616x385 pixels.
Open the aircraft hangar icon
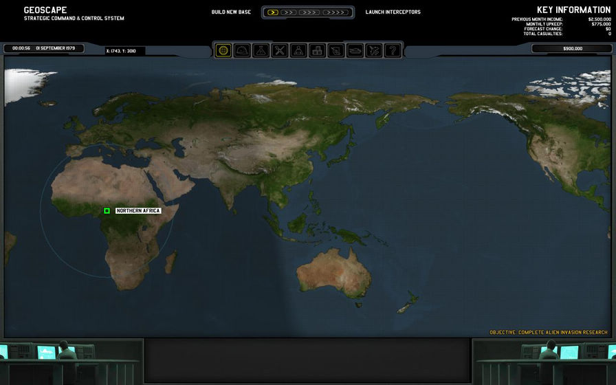(x=373, y=50)
